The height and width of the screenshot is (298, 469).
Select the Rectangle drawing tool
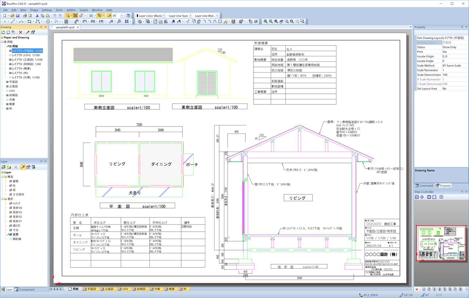(29, 22)
